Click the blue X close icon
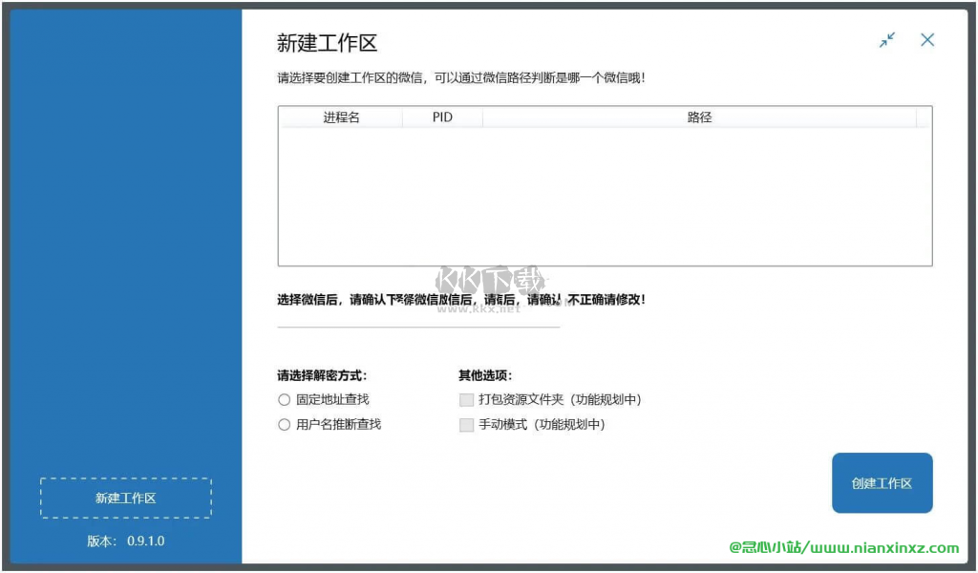This screenshot has height=573, width=978. (x=926, y=40)
